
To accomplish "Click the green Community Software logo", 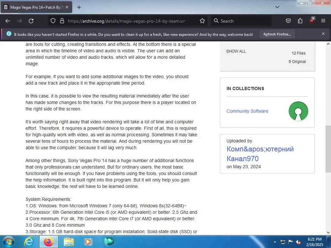I will [x=298, y=111].
